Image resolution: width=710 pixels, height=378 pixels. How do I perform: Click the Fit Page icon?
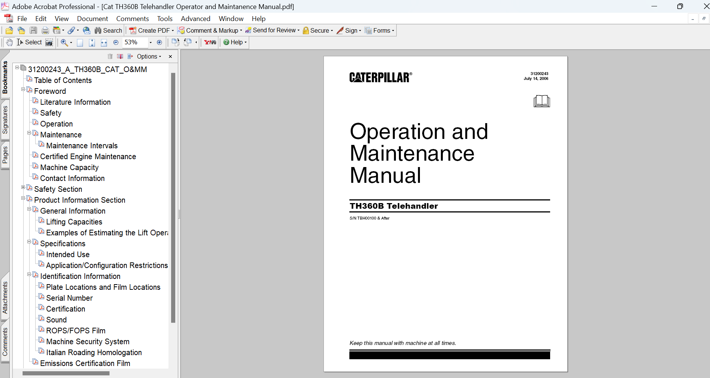(92, 42)
